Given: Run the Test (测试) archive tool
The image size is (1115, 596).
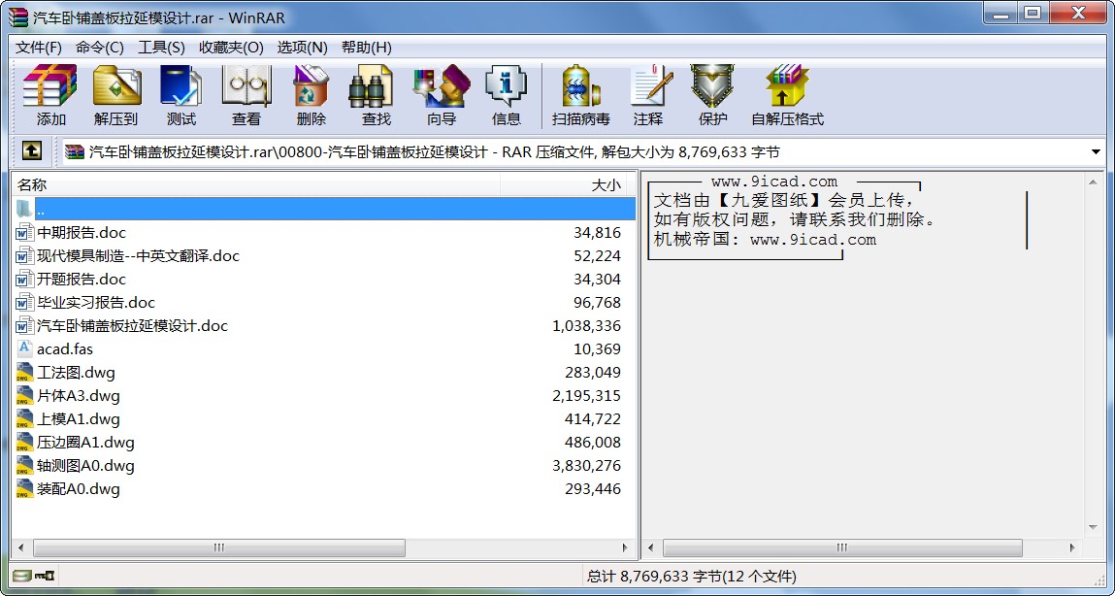Looking at the screenshot, I should point(180,95).
